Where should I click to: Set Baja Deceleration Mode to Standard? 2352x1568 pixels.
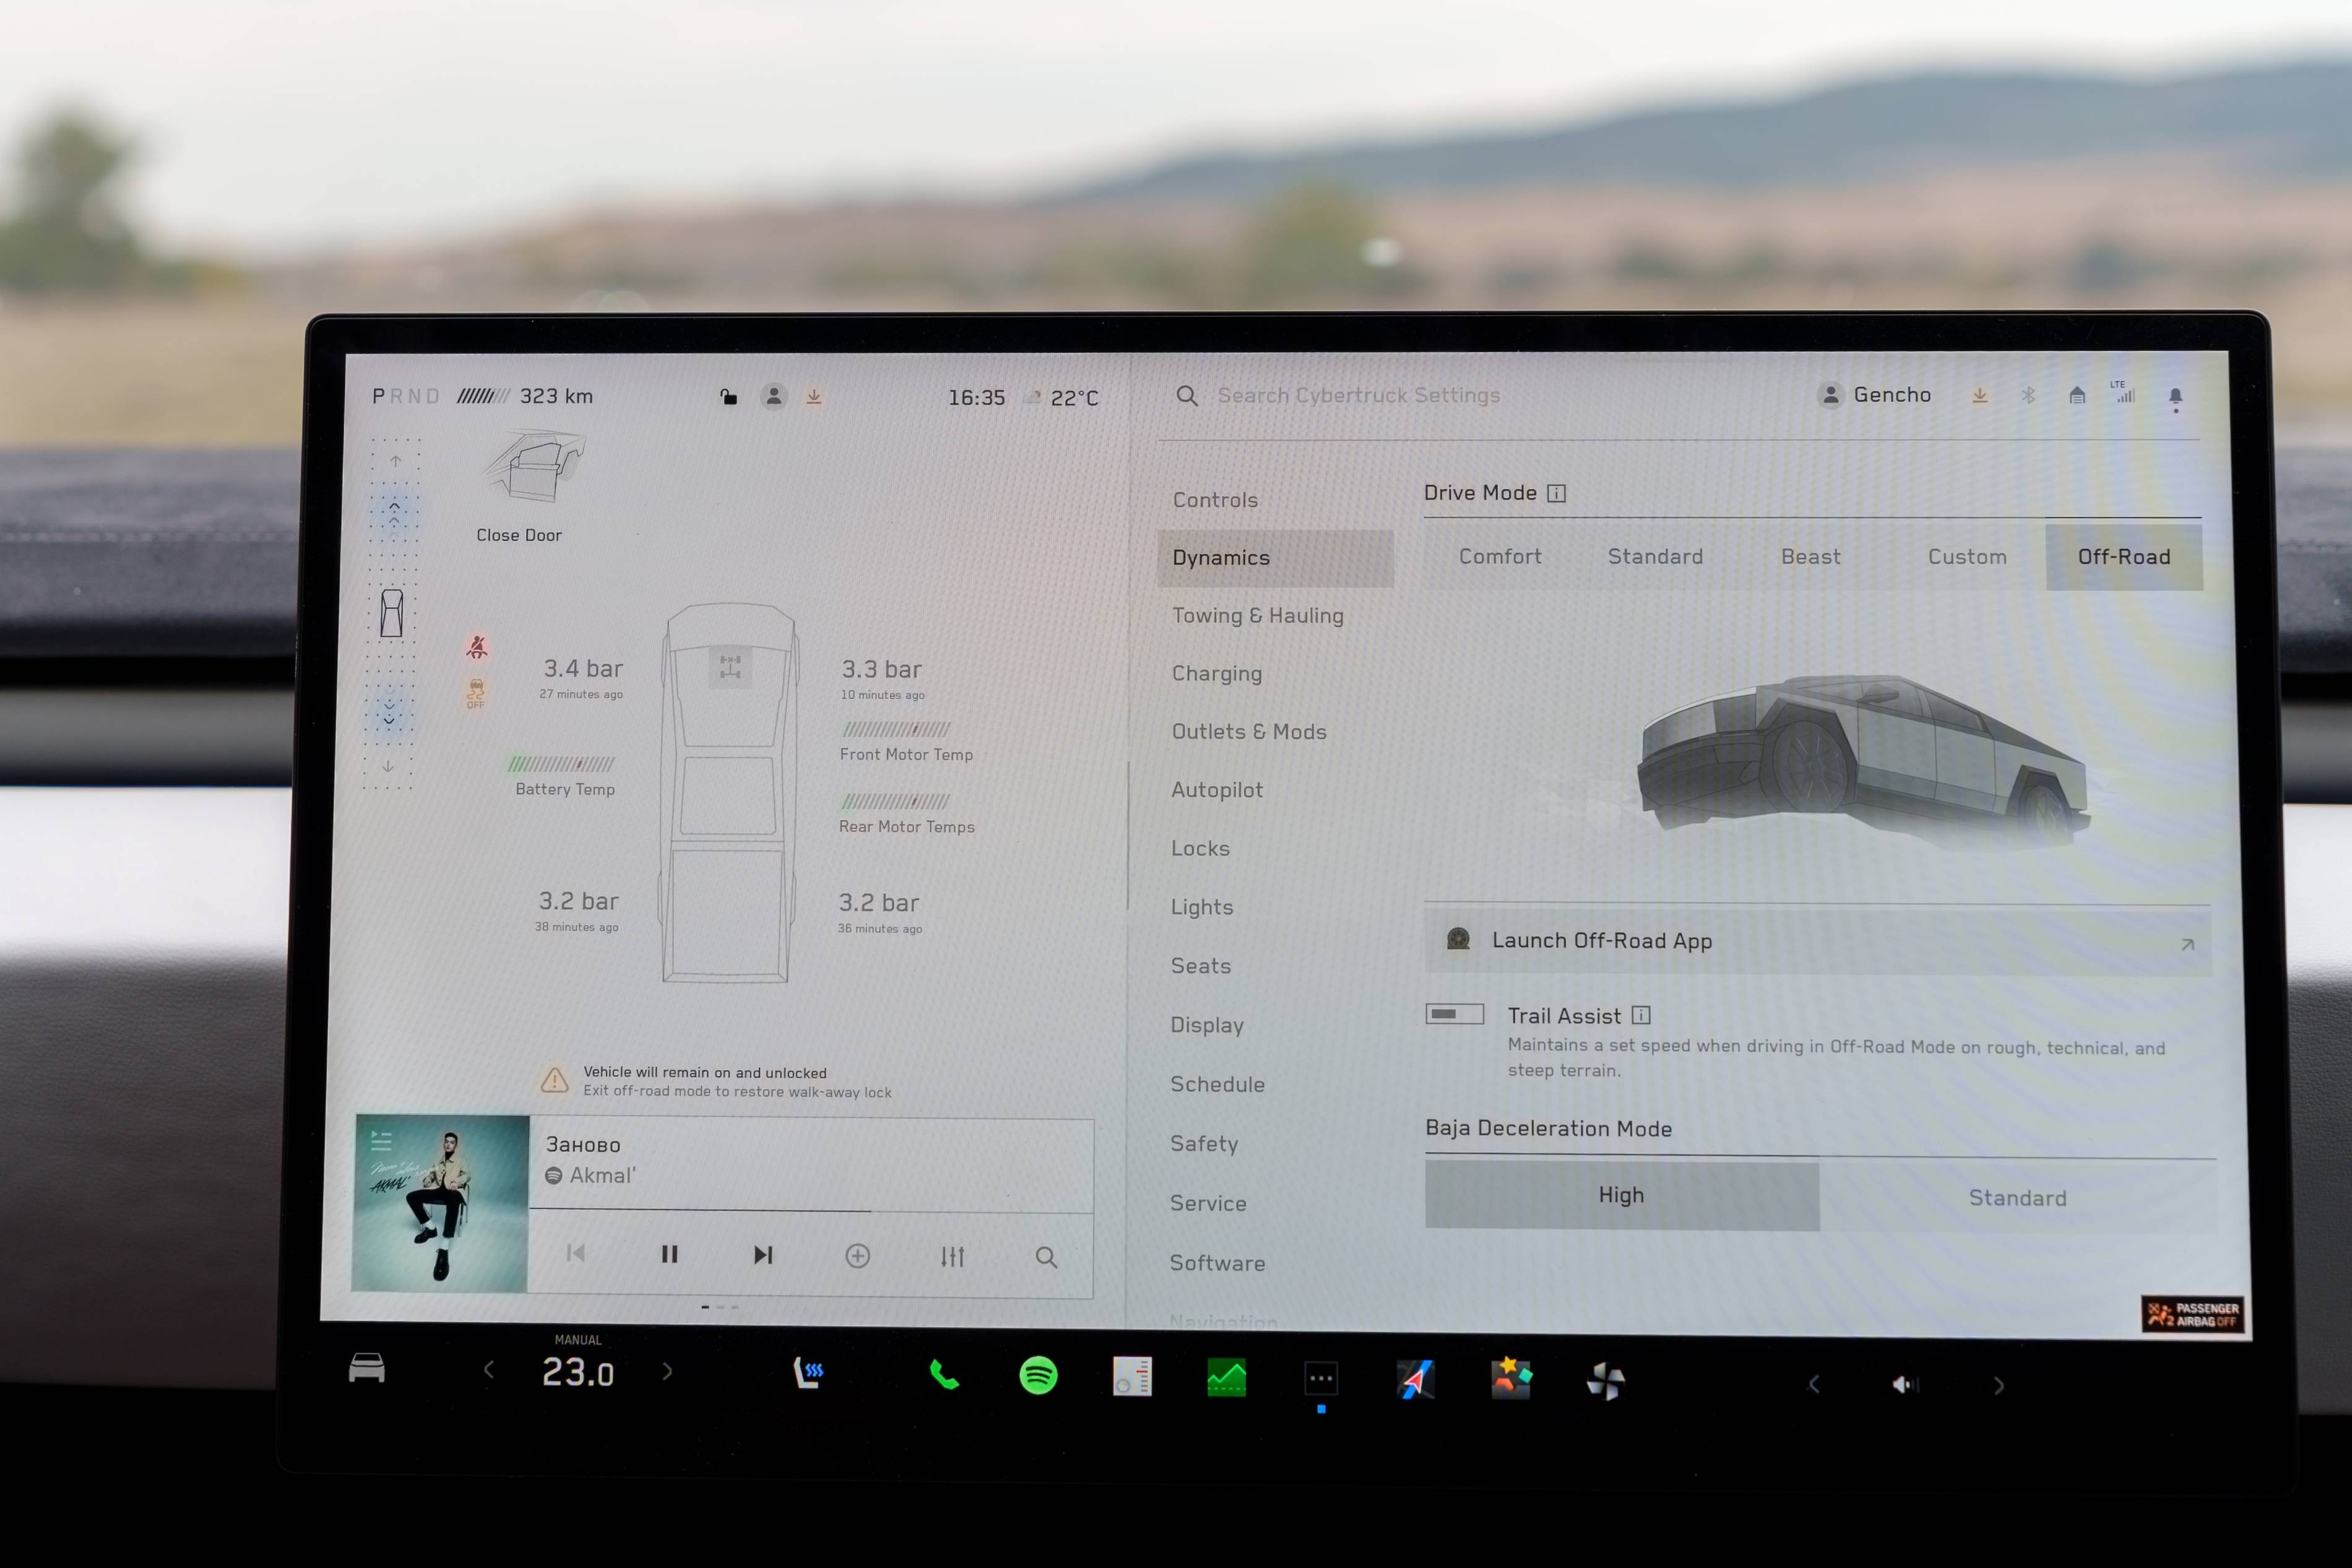click(2017, 1197)
